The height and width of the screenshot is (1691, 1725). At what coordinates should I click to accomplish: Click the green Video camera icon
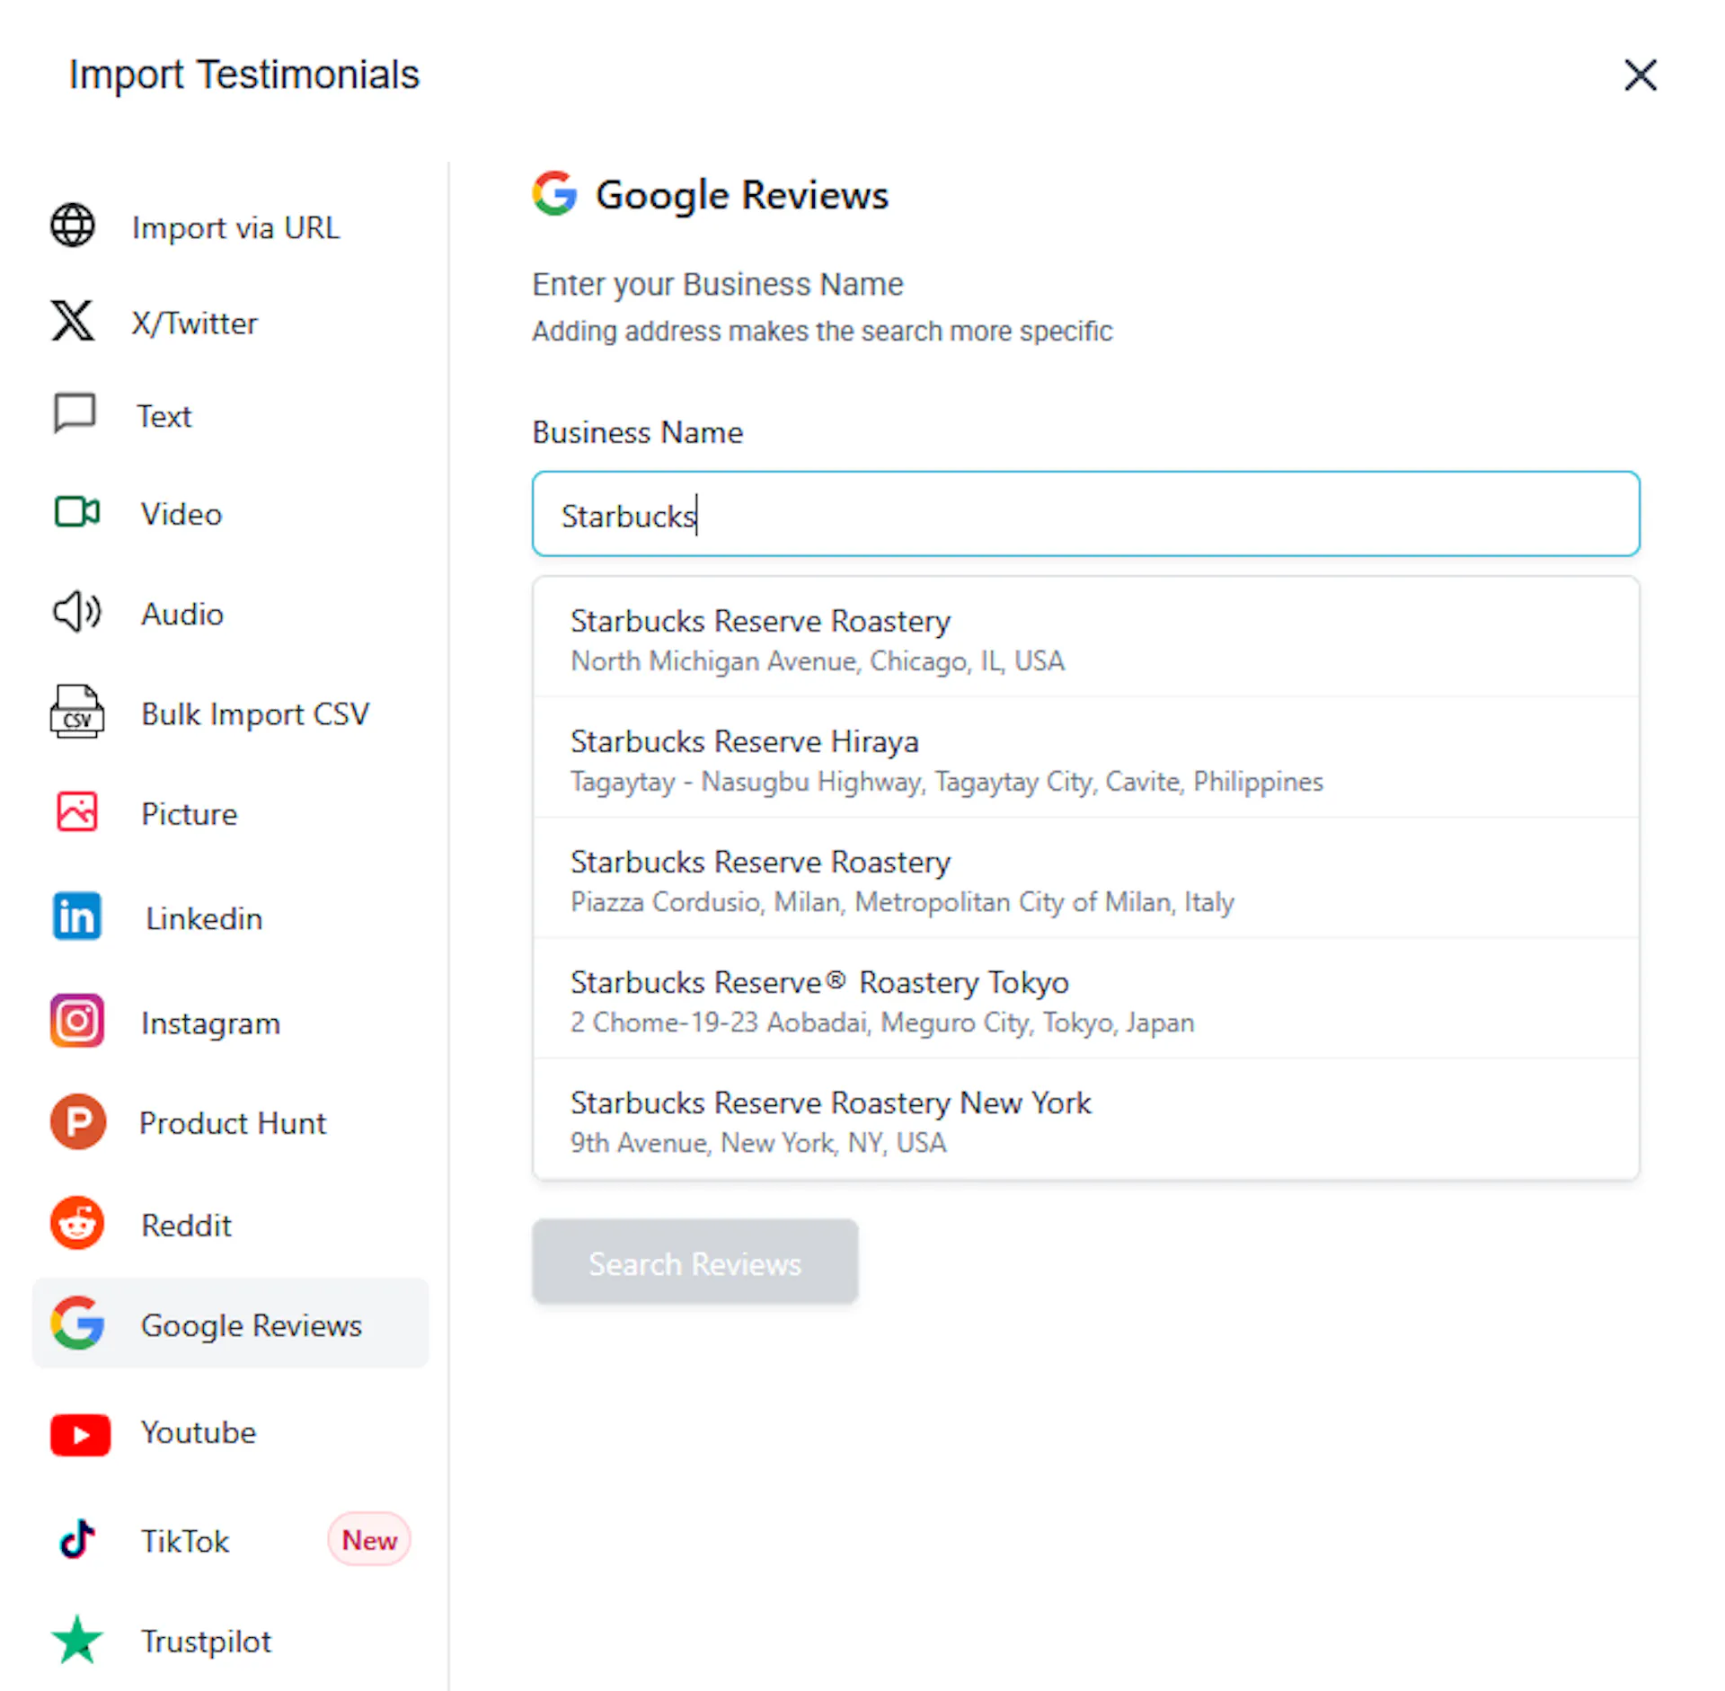(77, 512)
